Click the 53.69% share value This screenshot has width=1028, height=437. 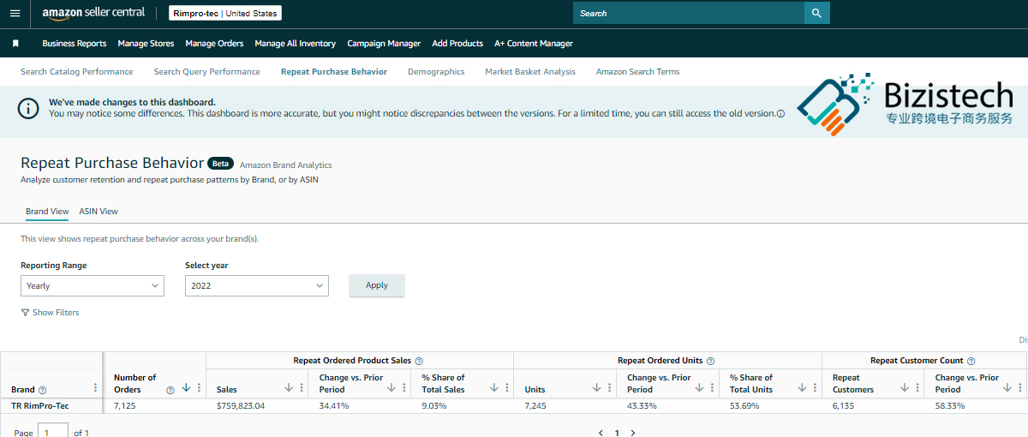coord(745,405)
